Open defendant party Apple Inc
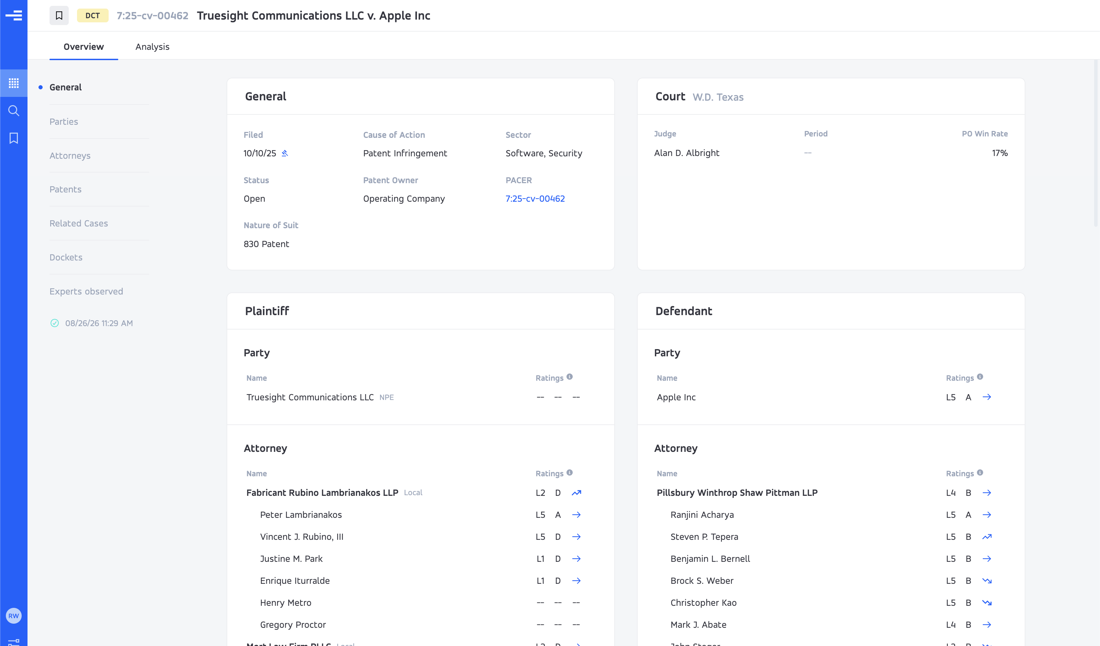 coord(676,397)
